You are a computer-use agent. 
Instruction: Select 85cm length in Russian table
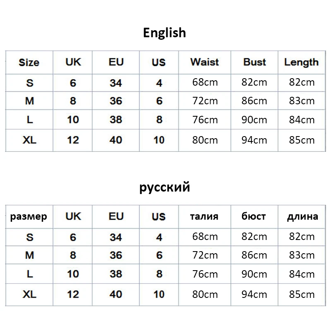point(302,295)
